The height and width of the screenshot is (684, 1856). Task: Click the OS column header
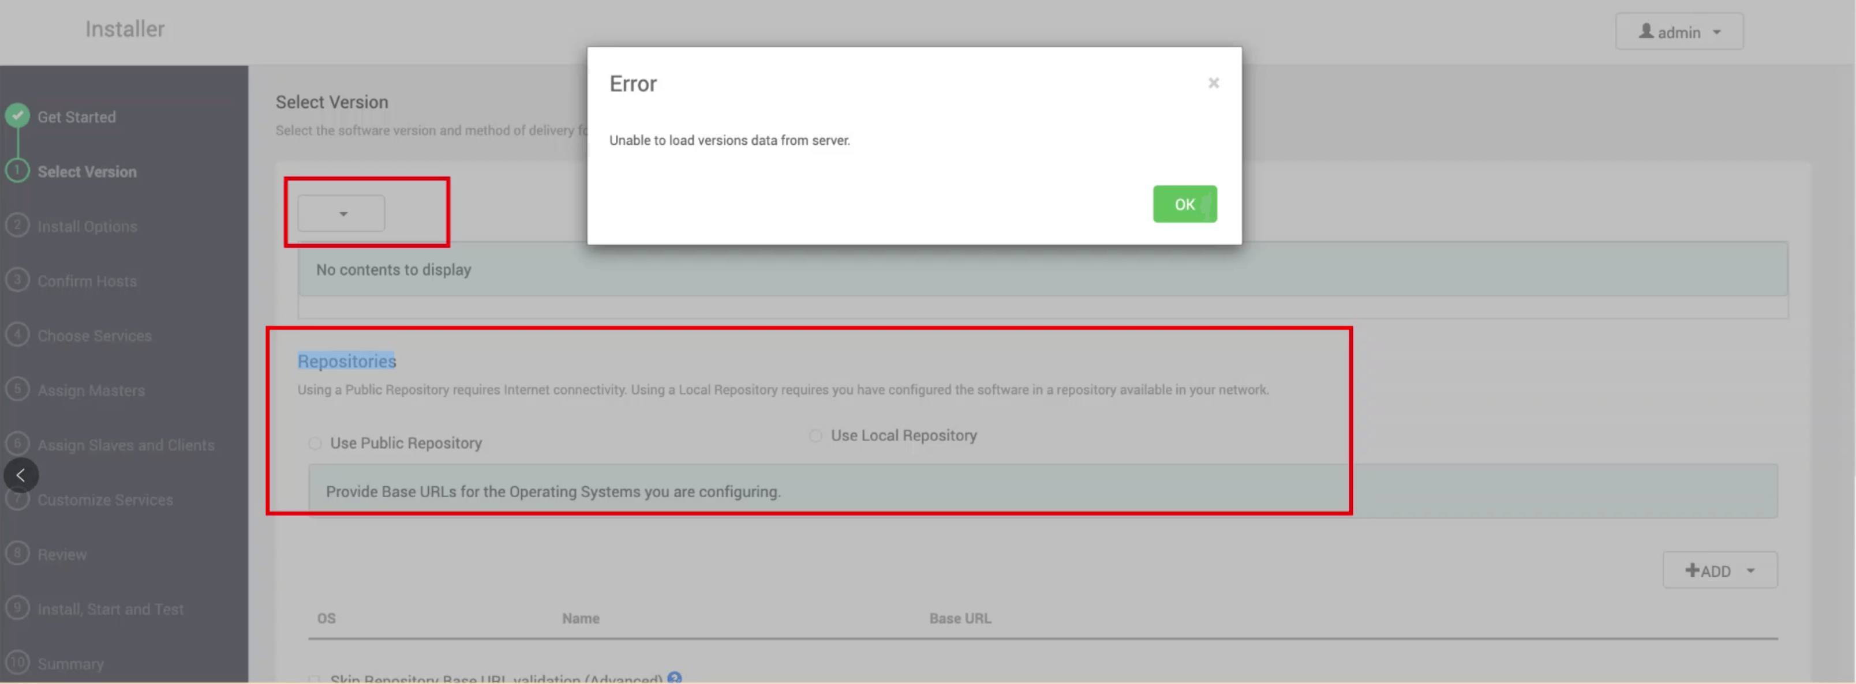(x=327, y=618)
